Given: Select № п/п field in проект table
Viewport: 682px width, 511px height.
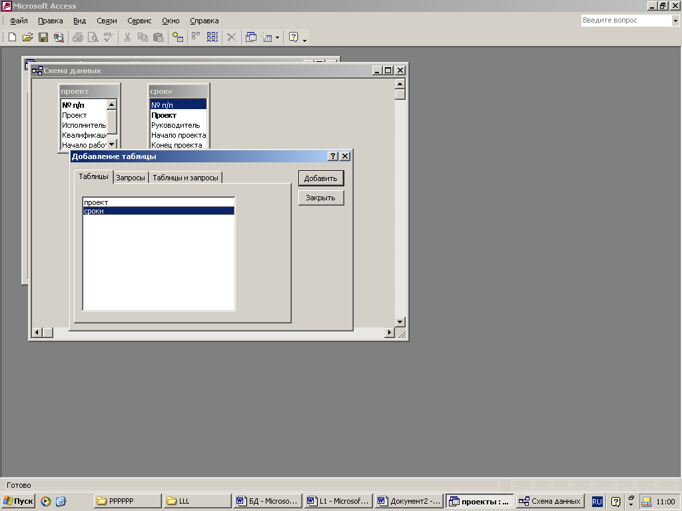Looking at the screenshot, I should pos(83,105).
